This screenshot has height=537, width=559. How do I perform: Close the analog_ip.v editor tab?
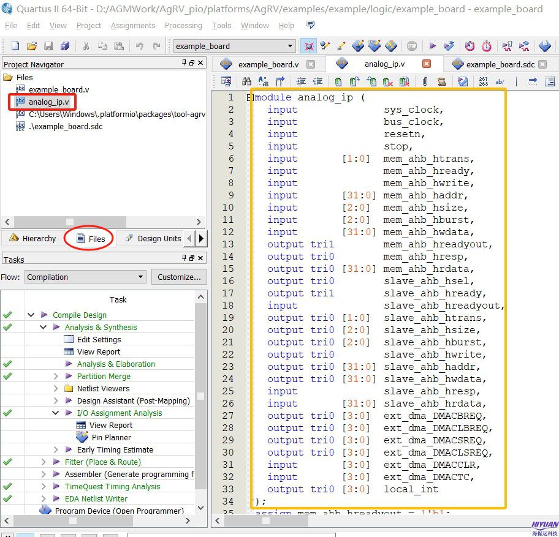(x=427, y=64)
